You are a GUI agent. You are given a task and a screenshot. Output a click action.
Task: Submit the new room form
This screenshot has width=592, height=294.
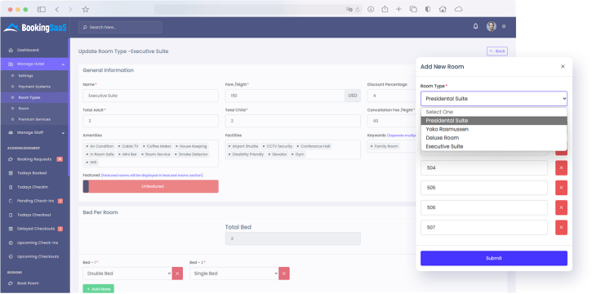click(x=494, y=258)
